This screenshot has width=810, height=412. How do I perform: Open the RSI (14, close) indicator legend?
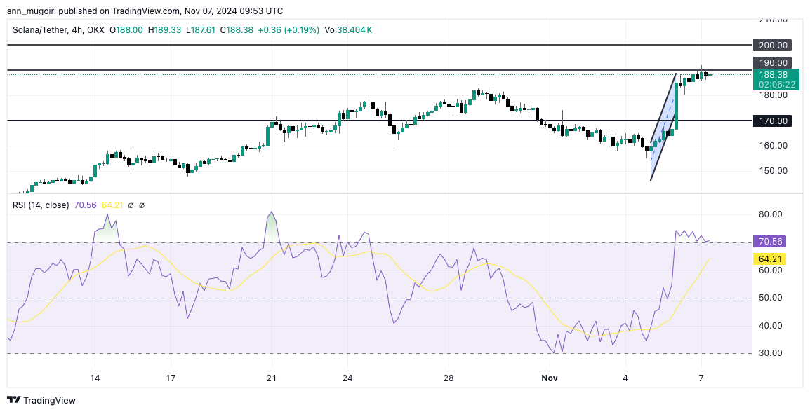coord(41,205)
